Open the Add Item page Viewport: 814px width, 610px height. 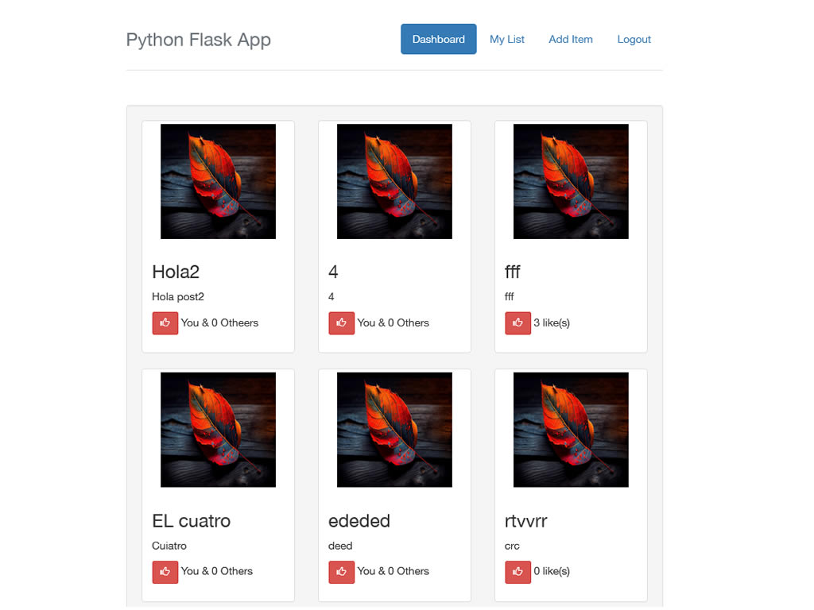(570, 39)
